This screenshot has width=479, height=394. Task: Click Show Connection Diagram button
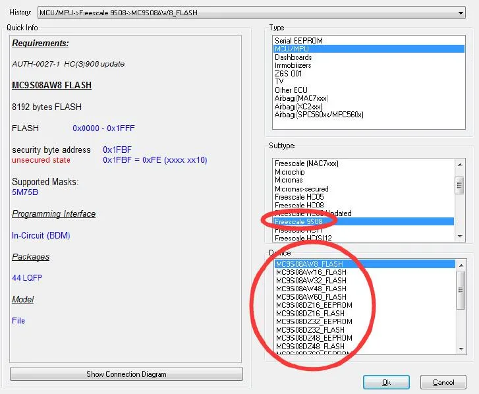pyautogui.click(x=127, y=374)
